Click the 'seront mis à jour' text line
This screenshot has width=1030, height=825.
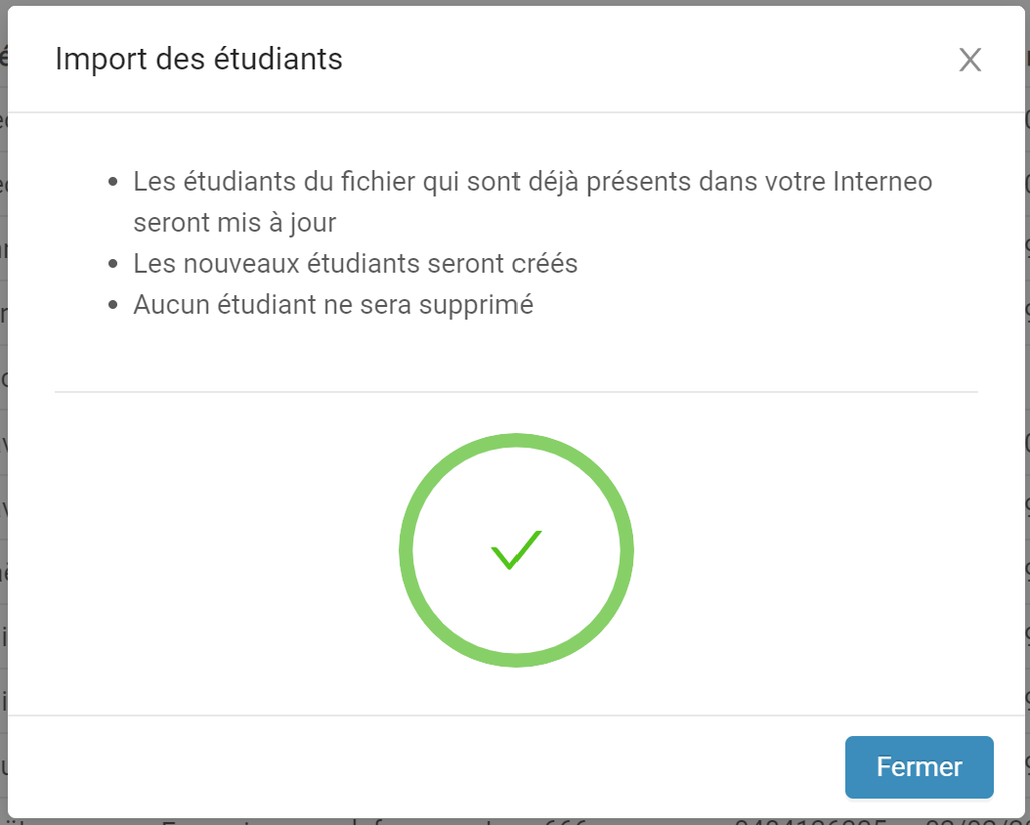tap(235, 223)
